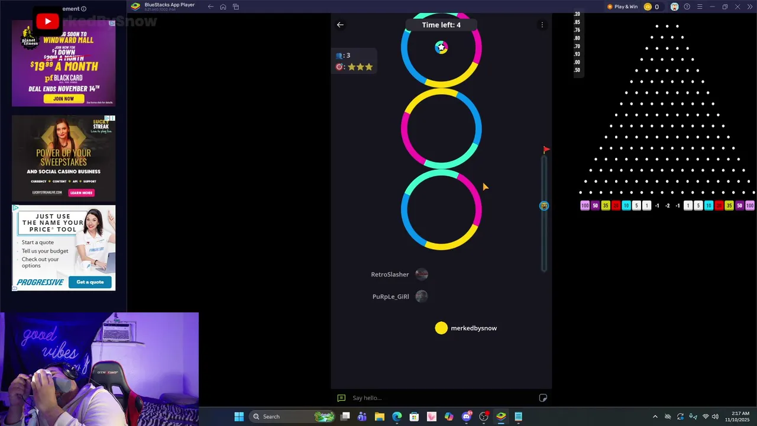Open Wi-Fi network settings in tray
The width and height of the screenshot is (757, 426).
pyautogui.click(x=705, y=417)
